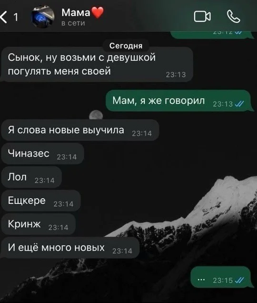257x303 pixels.
Task: Select the outgoing '...' message bubble
Action: click(x=222, y=277)
